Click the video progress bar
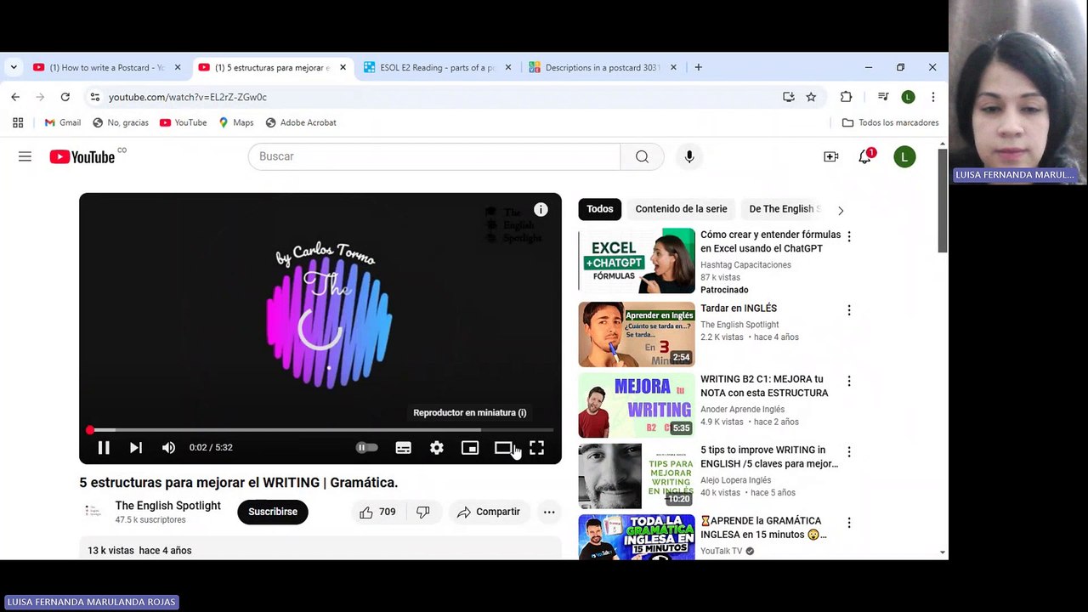The width and height of the screenshot is (1088, 612). click(x=320, y=430)
